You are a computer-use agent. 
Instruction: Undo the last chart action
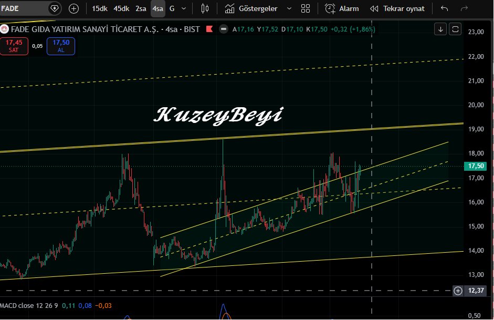[x=444, y=9]
